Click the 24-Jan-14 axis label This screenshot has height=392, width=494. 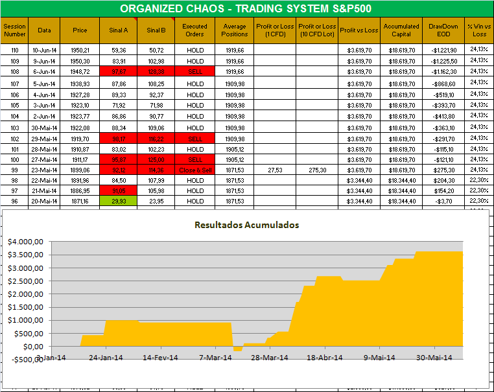click(x=106, y=358)
